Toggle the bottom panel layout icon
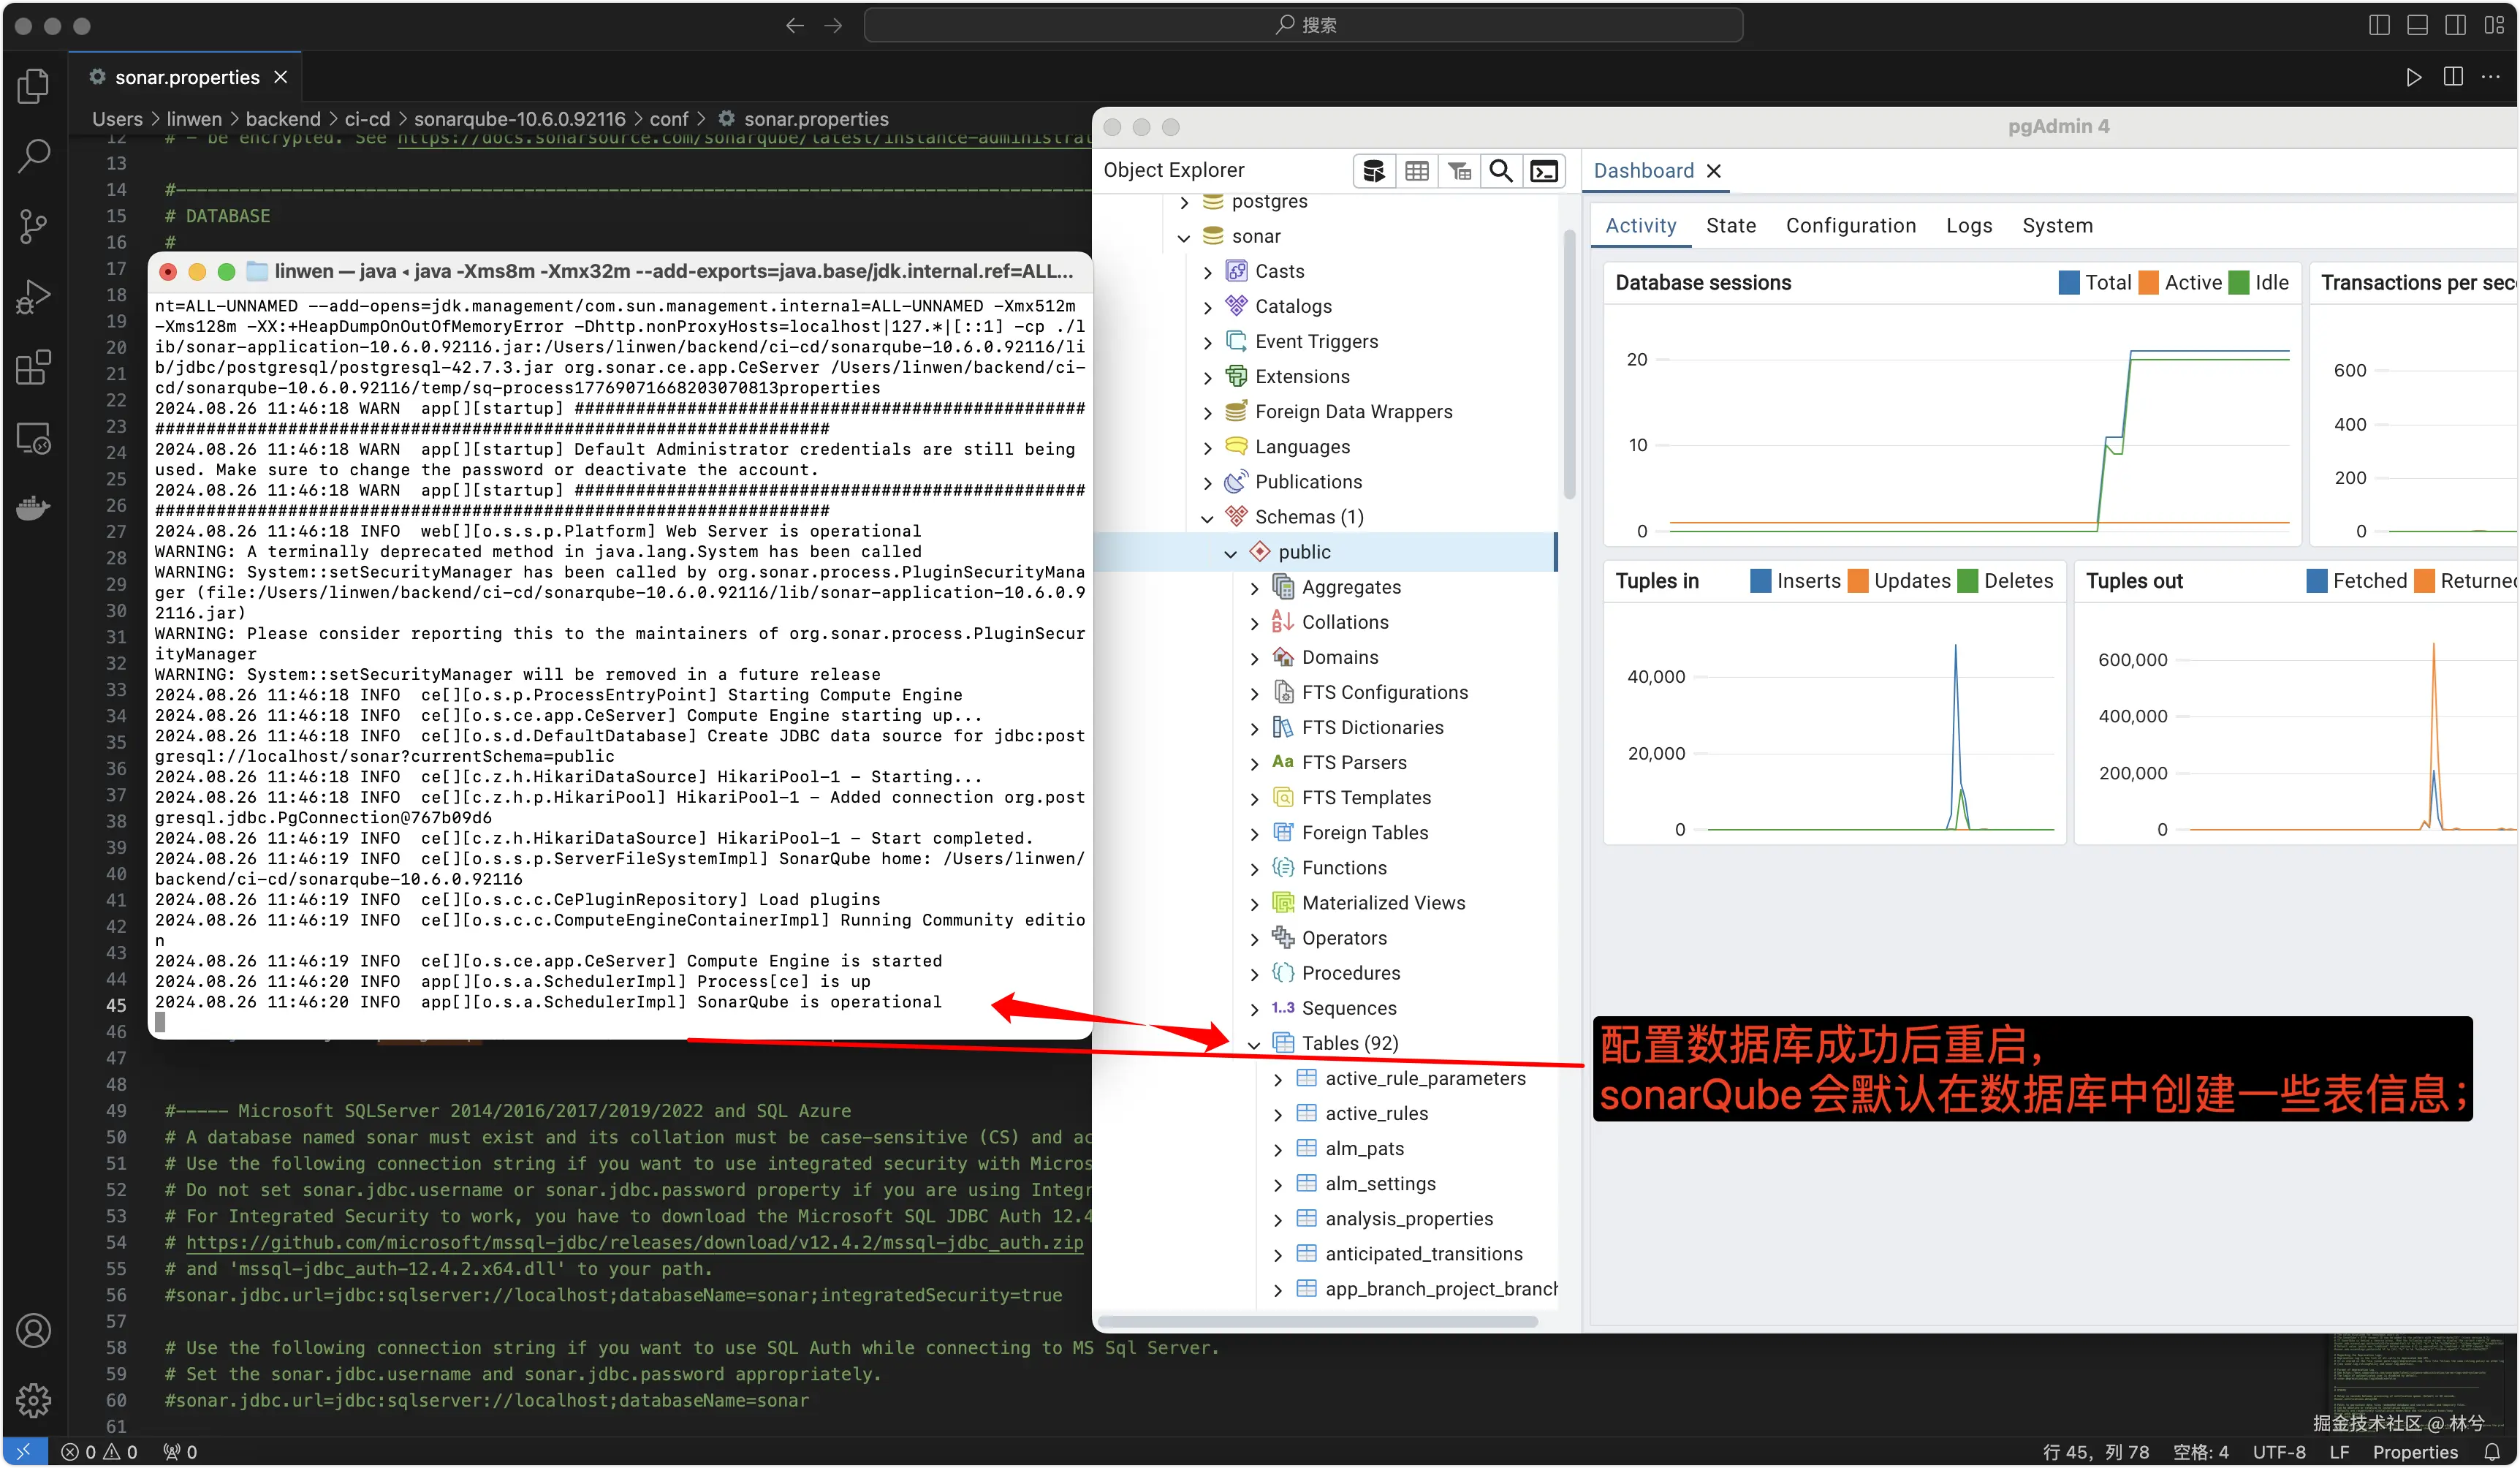Screen dimensions: 2520x1468 (x=2417, y=25)
